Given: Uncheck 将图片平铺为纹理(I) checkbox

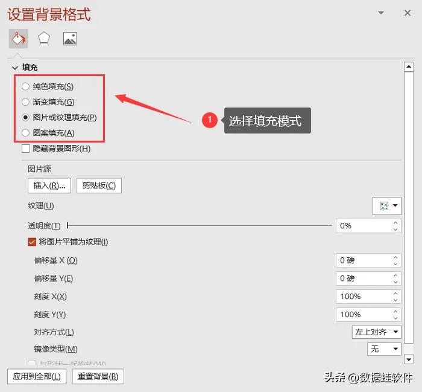Looking at the screenshot, I should 32,242.
